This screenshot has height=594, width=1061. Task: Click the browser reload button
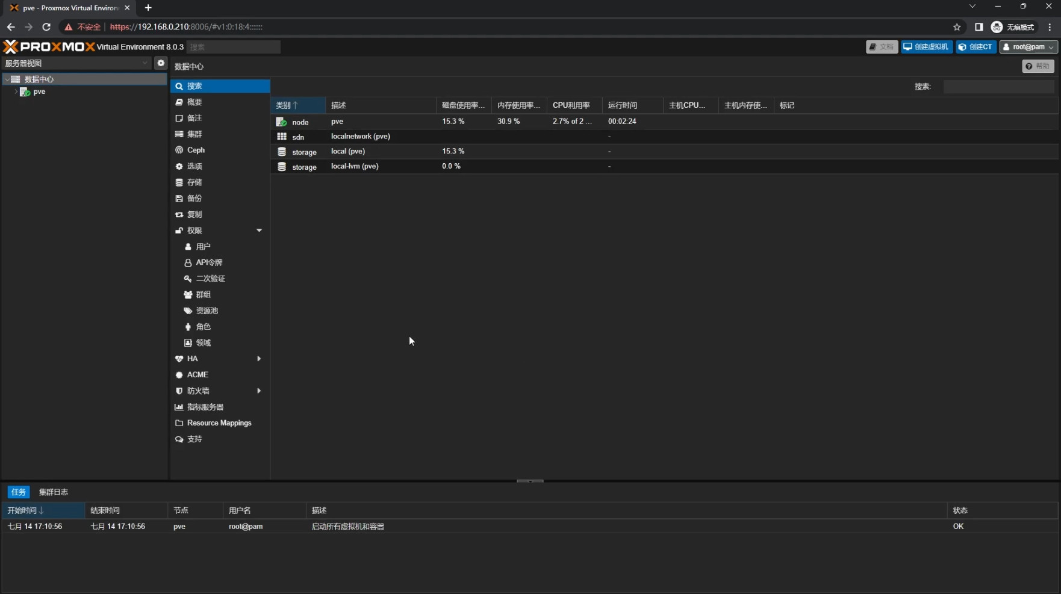pyautogui.click(x=46, y=27)
